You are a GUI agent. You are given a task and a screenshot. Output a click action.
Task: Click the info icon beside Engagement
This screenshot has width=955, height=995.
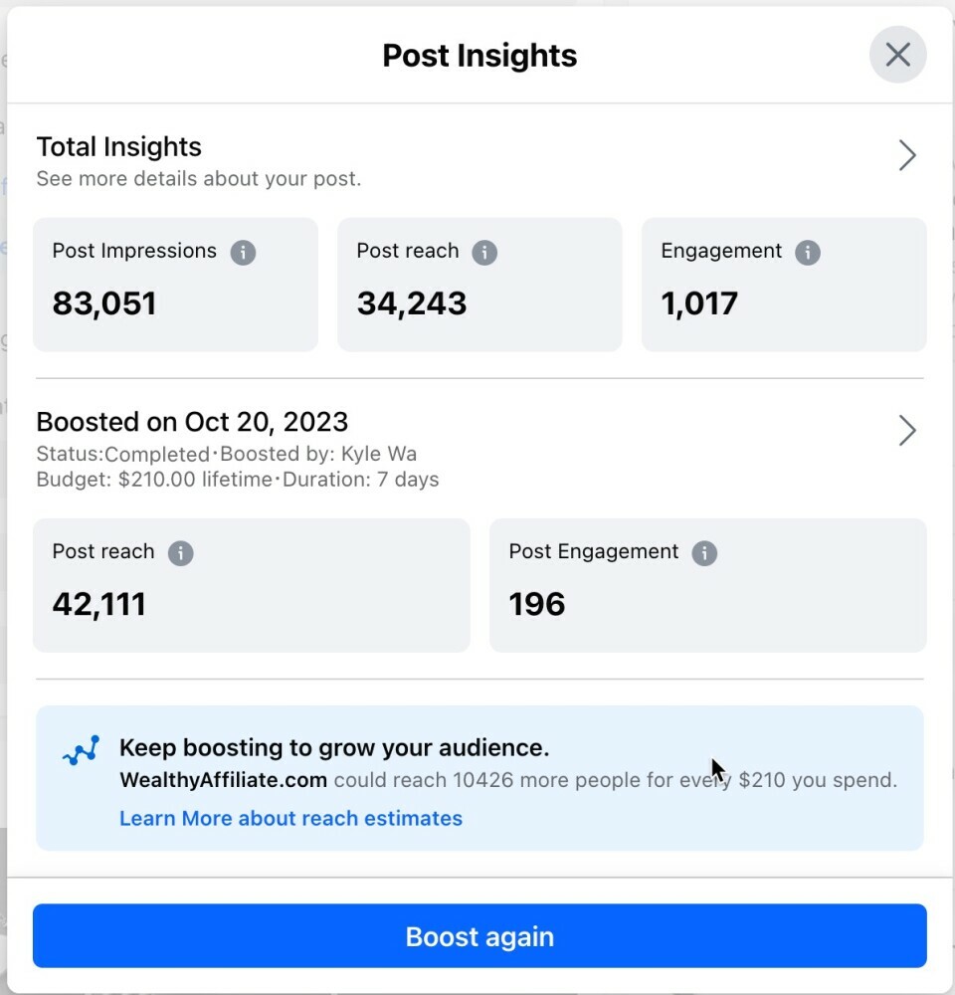click(x=808, y=252)
